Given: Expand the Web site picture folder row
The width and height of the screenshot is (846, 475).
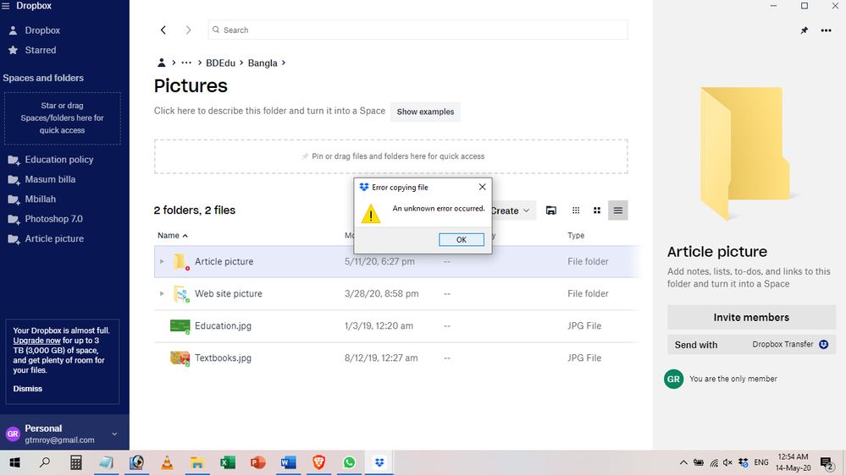Looking at the screenshot, I should click(x=162, y=294).
